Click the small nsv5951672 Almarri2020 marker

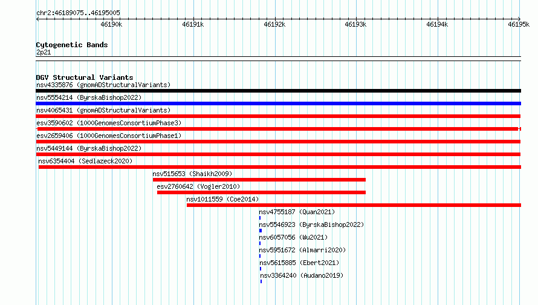pyautogui.click(x=260, y=256)
